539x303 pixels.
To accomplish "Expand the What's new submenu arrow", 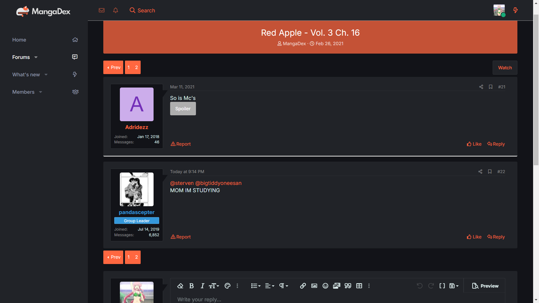I will tap(46, 75).
